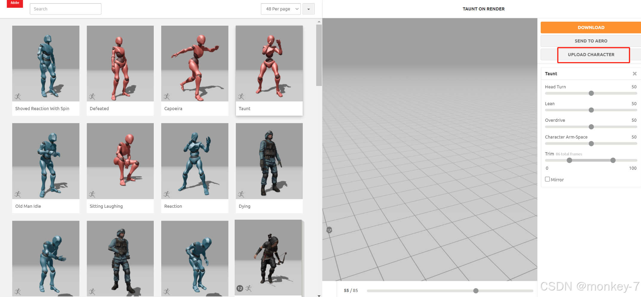
Task: Click scrollbar down arrow in animation list
Action: pyautogui.click(x=319, y=295)
